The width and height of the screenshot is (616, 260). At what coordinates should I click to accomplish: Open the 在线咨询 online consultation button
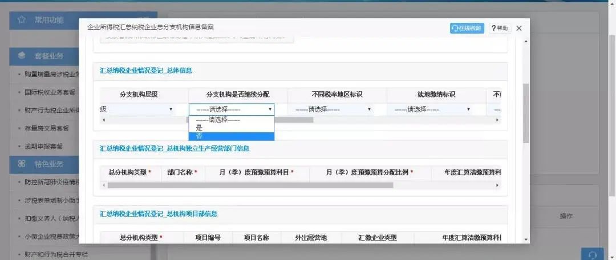(467, 28)
